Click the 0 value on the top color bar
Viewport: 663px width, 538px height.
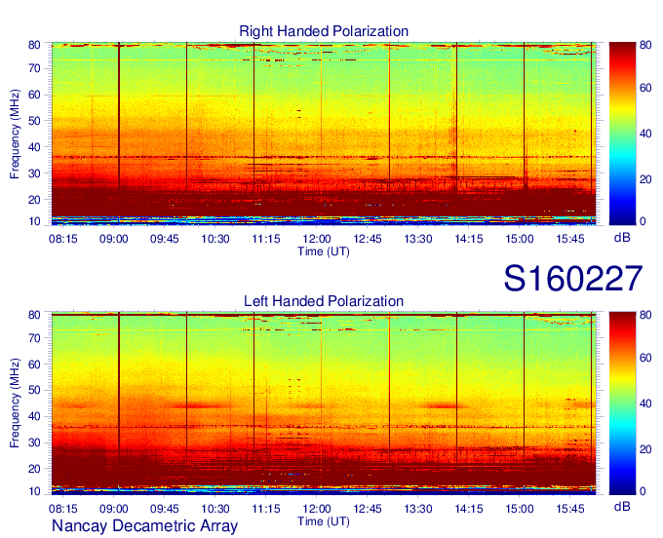tap(643, 221)
